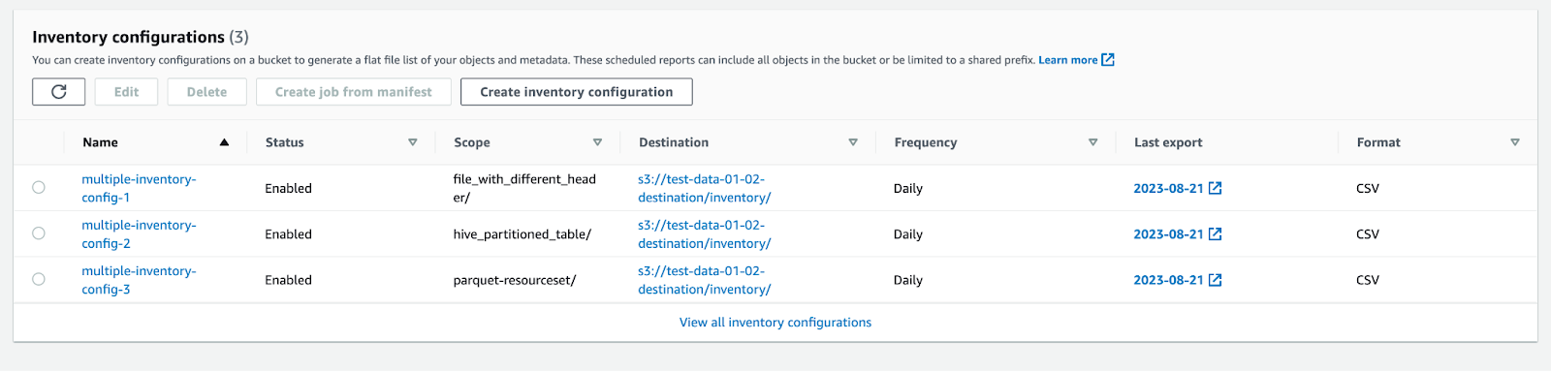Open multiple-inventory-config-1 link
The image size is (1551, 372).
(139, 188)
